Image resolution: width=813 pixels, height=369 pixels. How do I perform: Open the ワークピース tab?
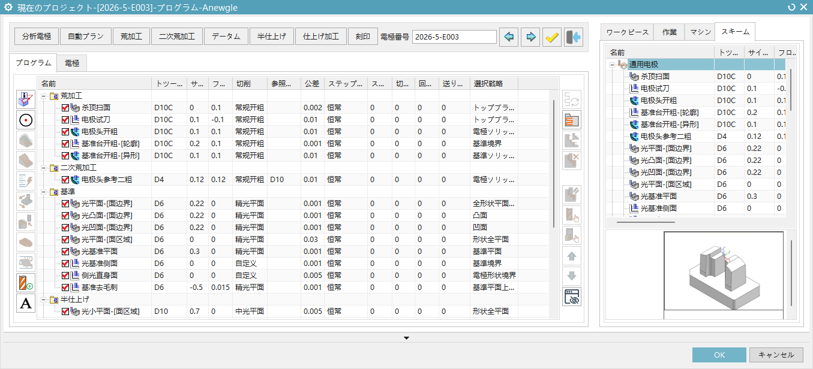click(x=627, y=32)
